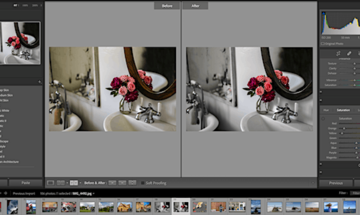Click the Previous button
The height and width of the screenshot is (215, 360).
[x=336, y=183]
